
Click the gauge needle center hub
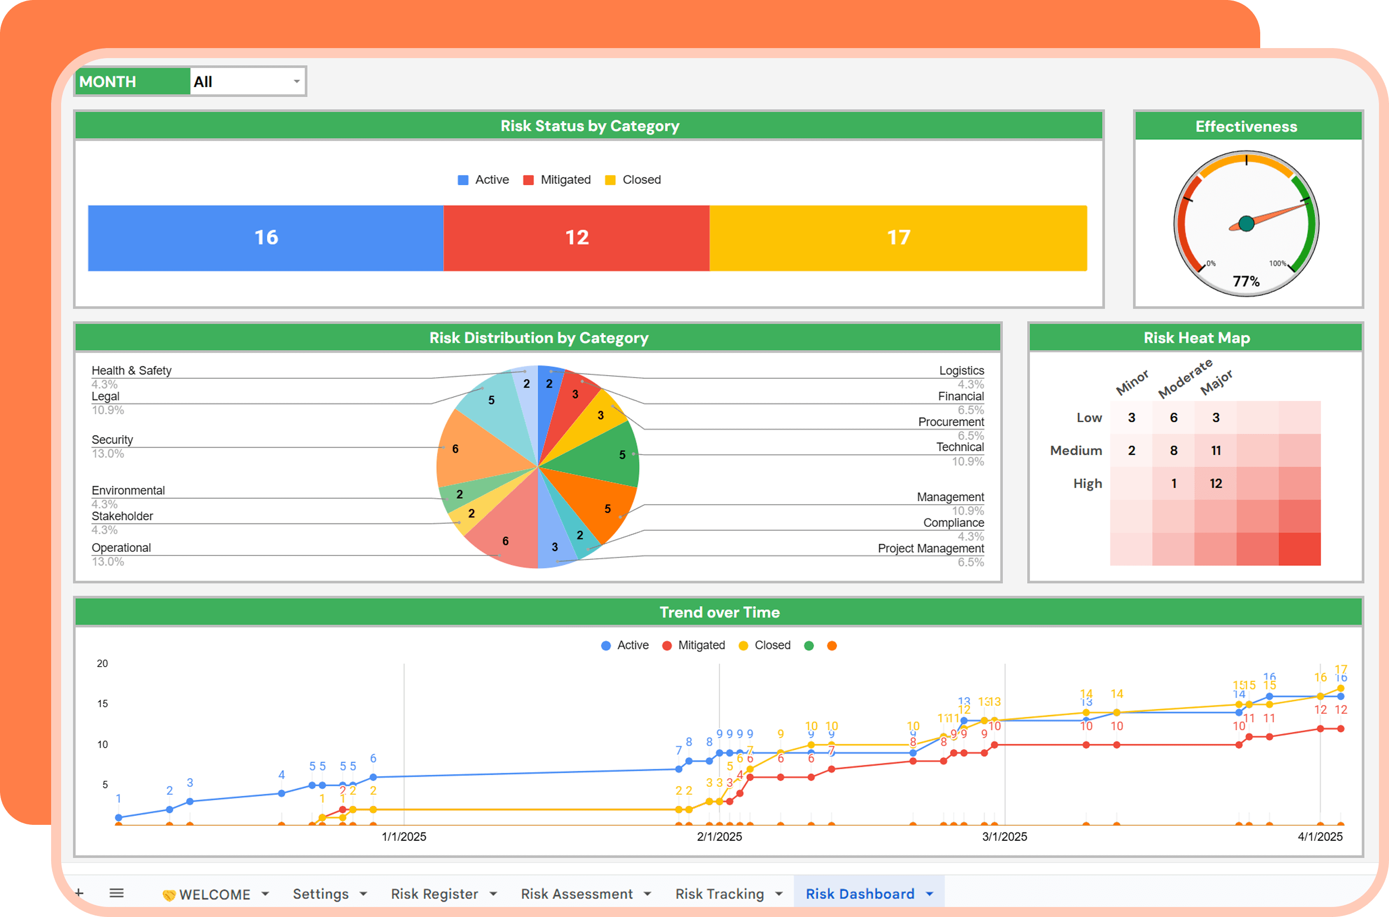1246,223
